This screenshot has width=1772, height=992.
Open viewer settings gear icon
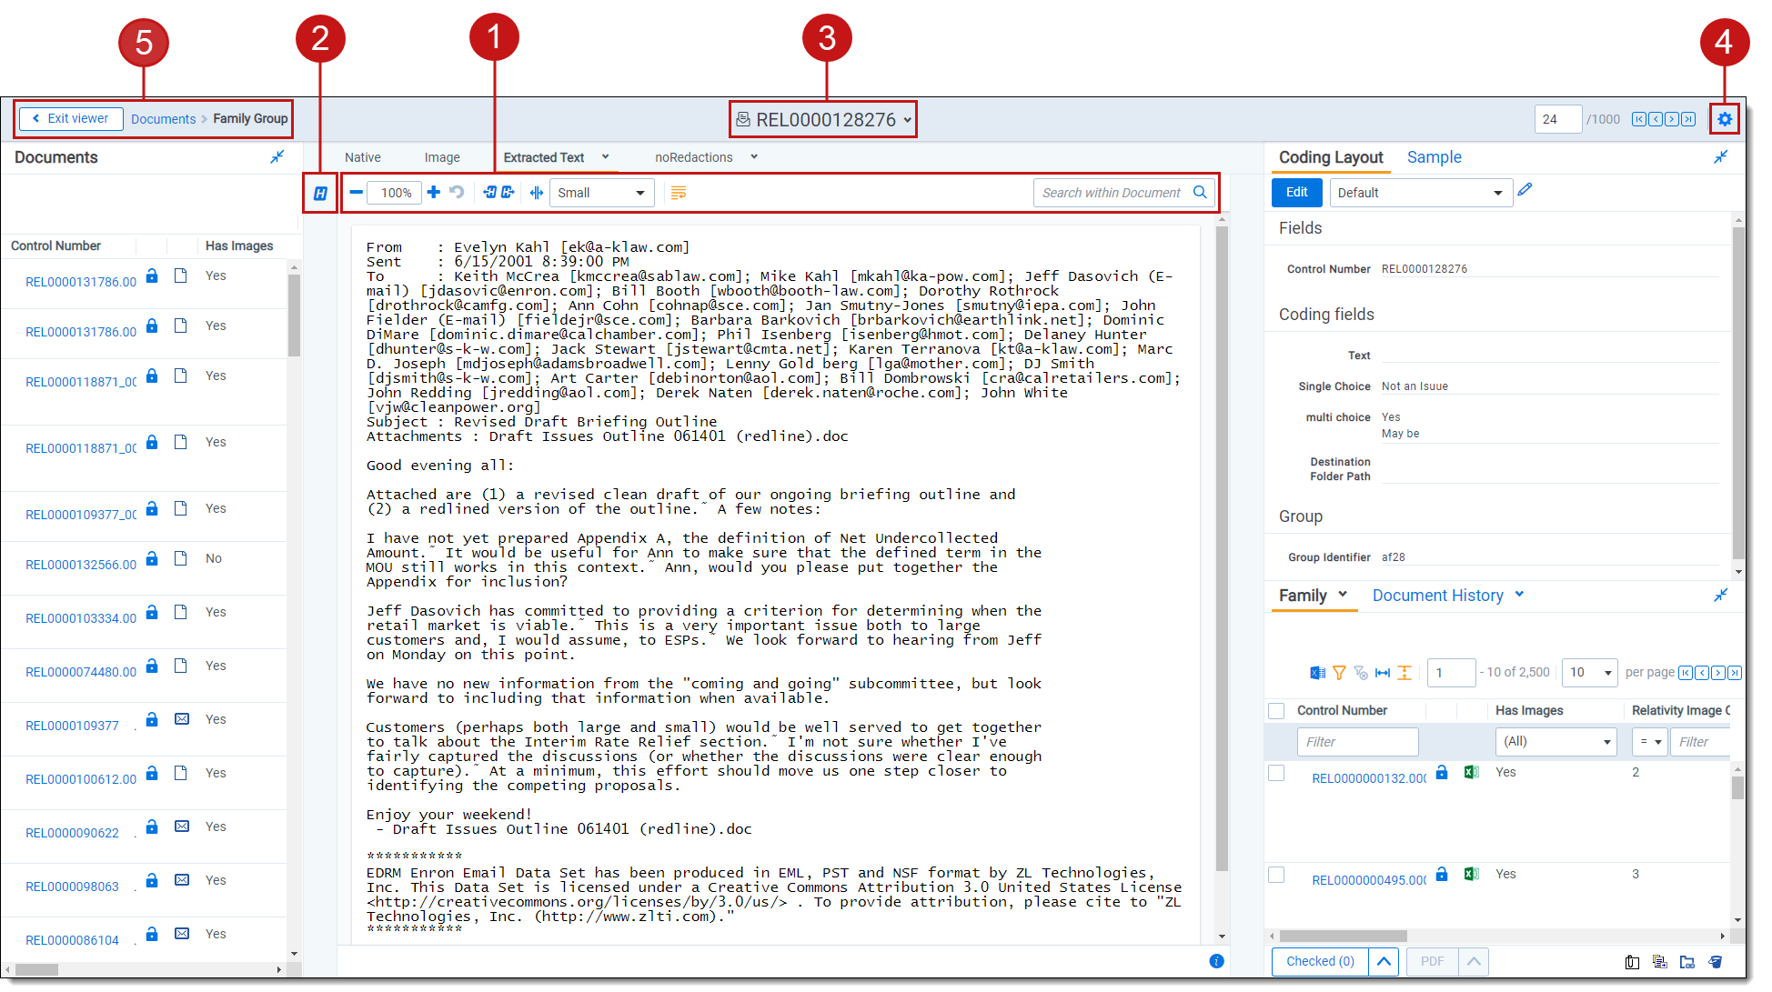pos(1724,119)
